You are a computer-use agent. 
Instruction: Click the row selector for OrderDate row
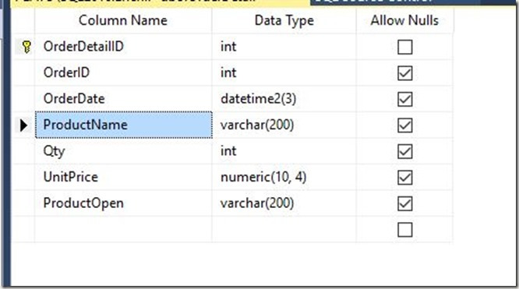(24, 99)
